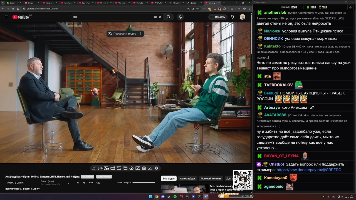Viewport: 356px width, 200px height.
Task: Select the Автор: вДудь filter chip
Action: [x=187, y=179]
